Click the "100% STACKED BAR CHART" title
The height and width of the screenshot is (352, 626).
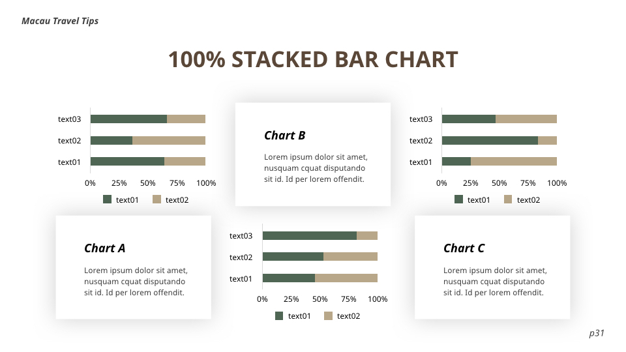pos(313,60)
